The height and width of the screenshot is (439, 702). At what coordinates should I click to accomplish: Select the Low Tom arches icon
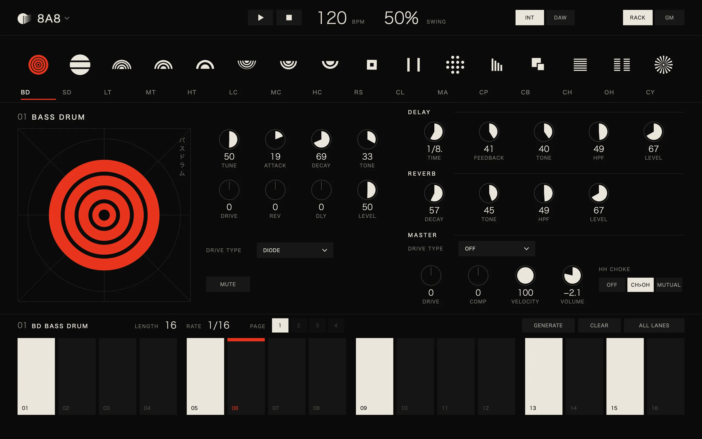click(122, 64)
